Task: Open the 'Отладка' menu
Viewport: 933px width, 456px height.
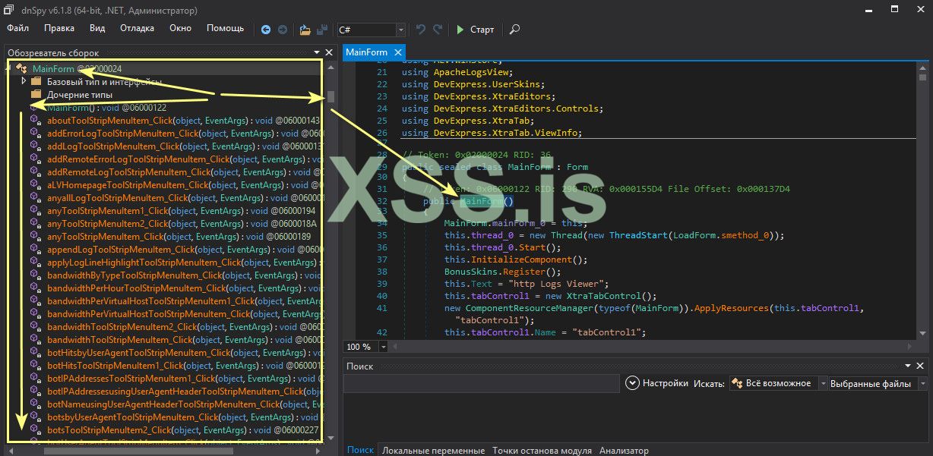Action: [x=137, y=28]
